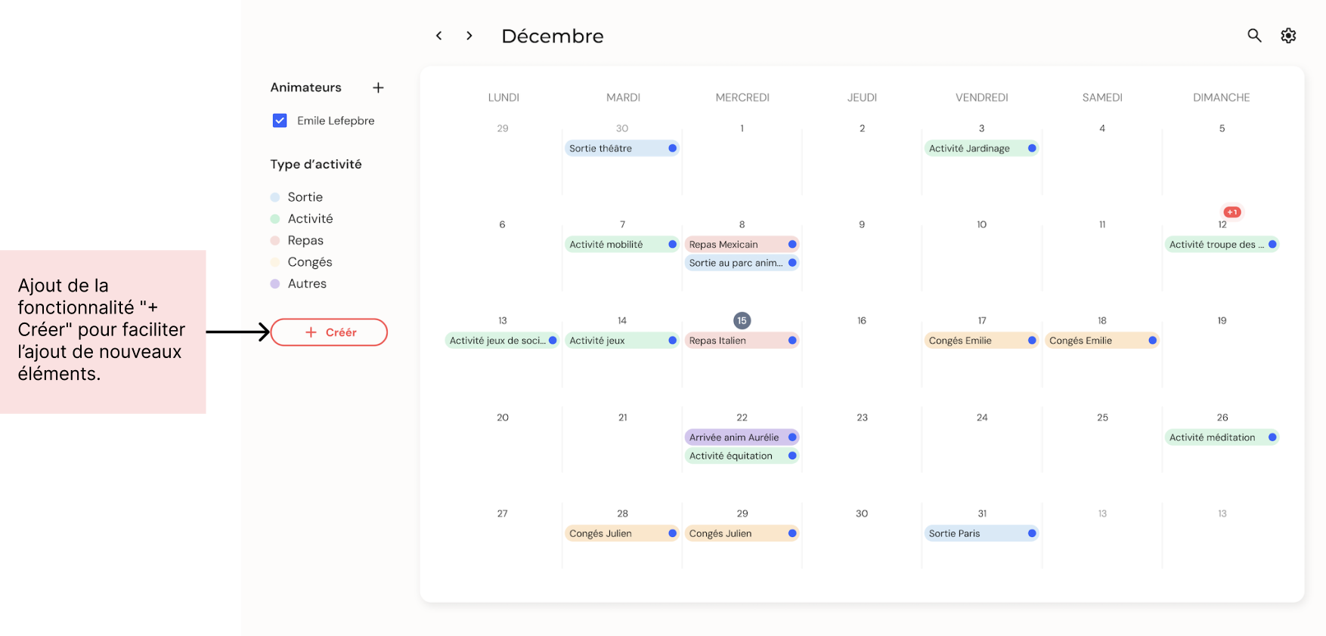
Task: Click the plus icon next to Animateurs
Action: (x=378, y=88)
